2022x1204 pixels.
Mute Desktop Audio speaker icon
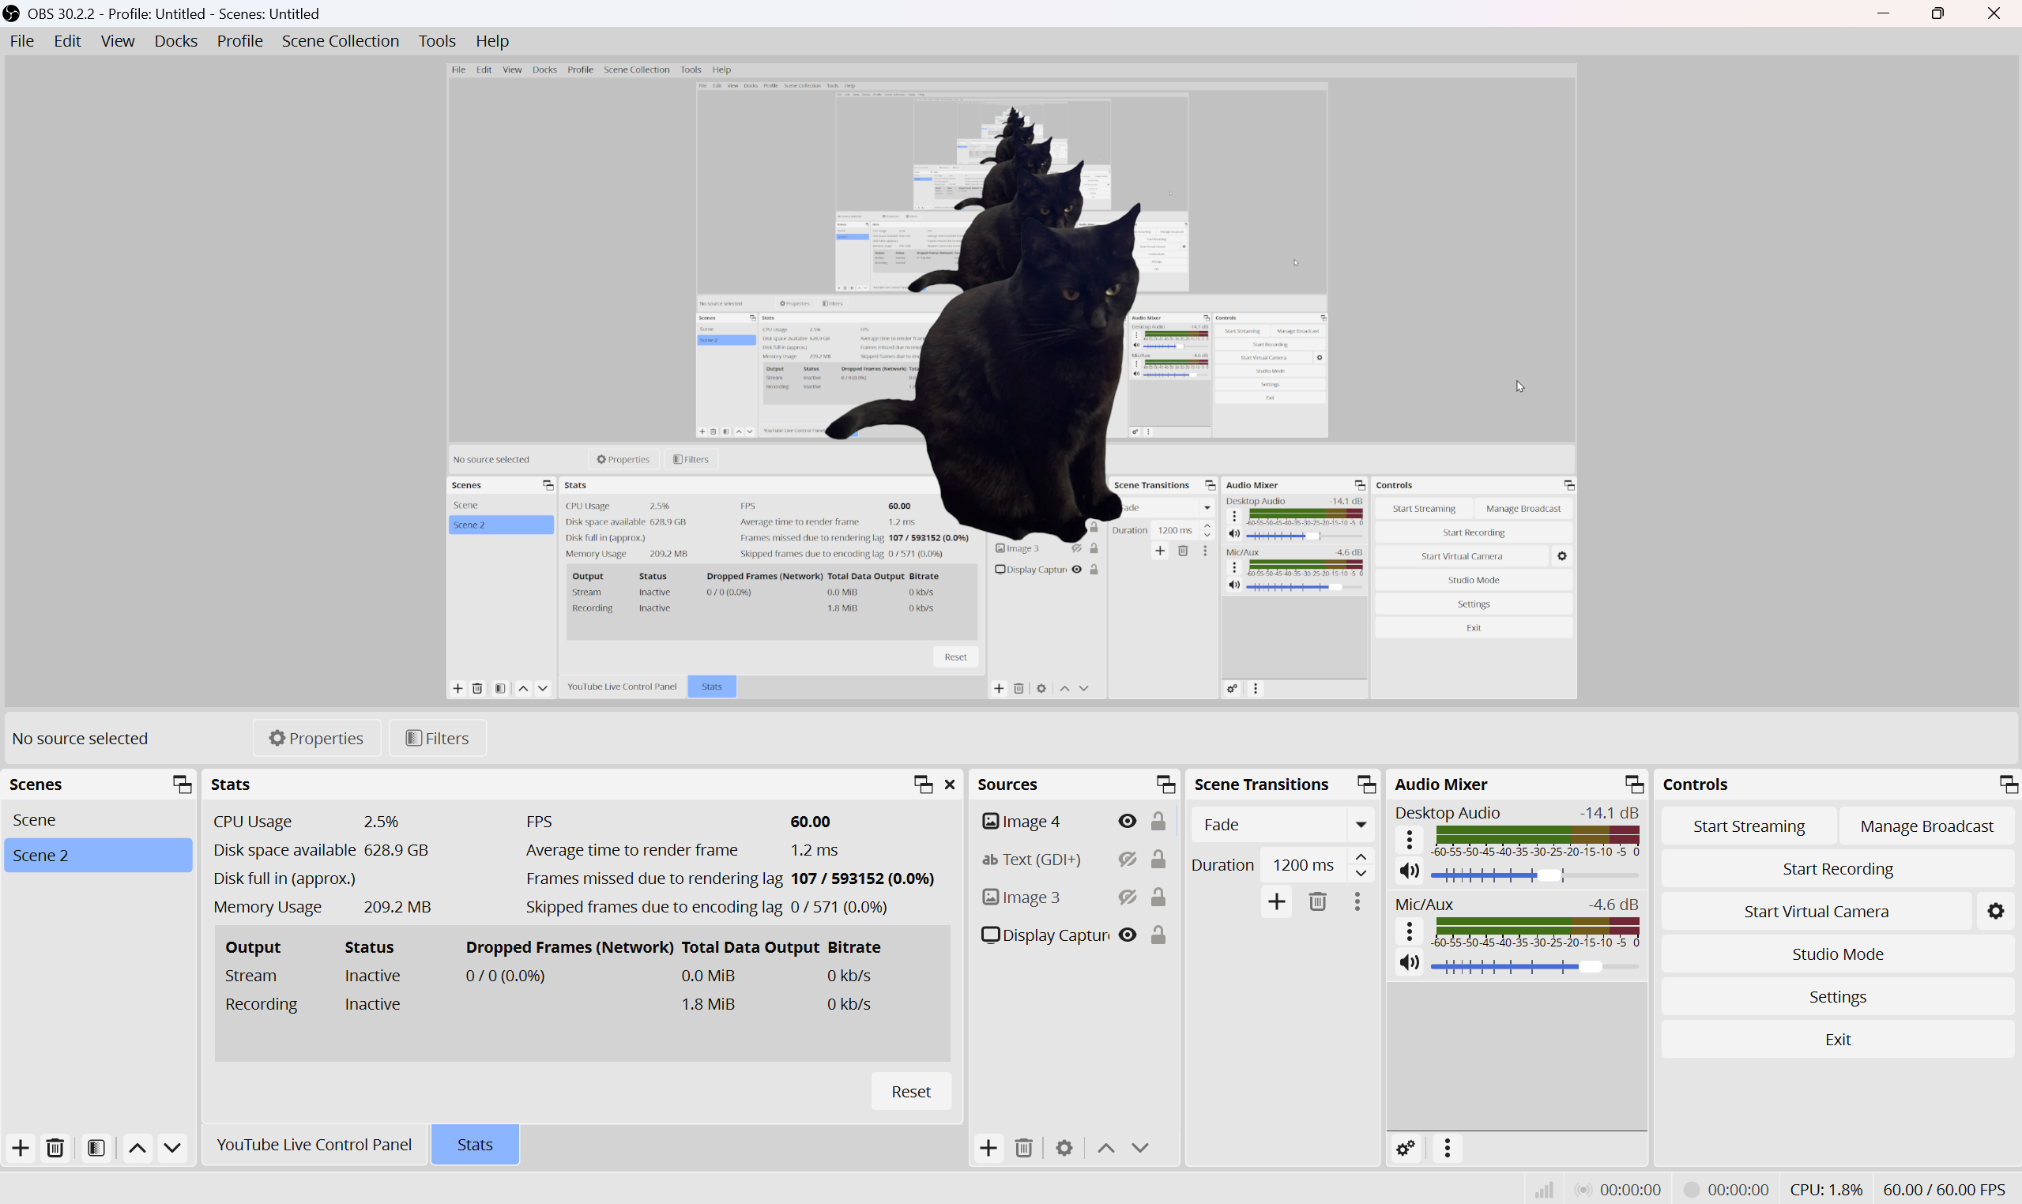pyautogui.click(x=1410, y=871)
